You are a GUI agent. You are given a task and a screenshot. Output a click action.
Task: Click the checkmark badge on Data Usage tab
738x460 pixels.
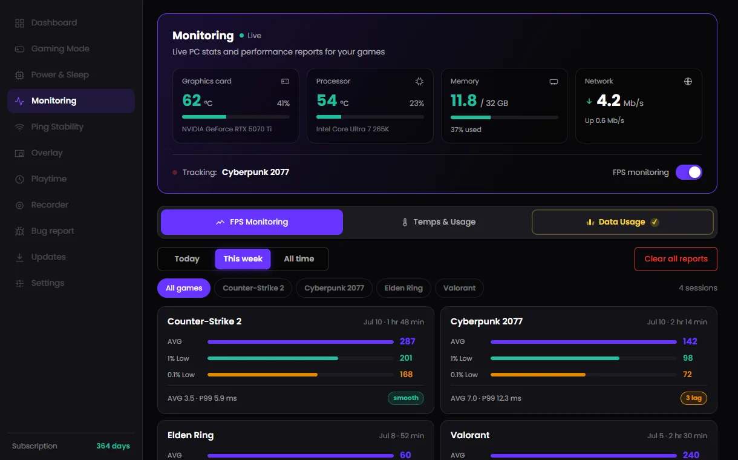tap(655, 222)
